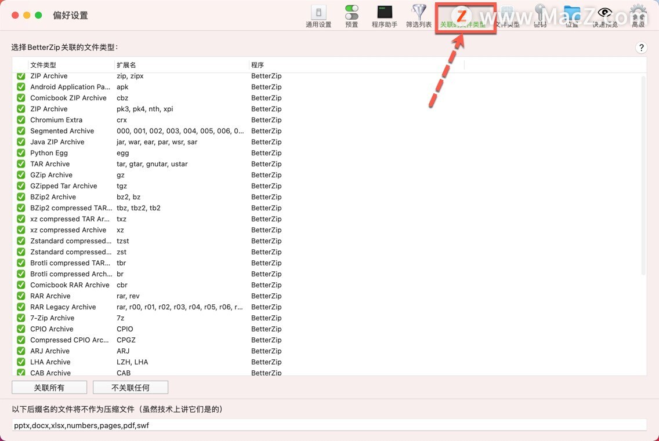Toggle Brotli compressed TAR (tbr) checkbox

click(21, 263)
